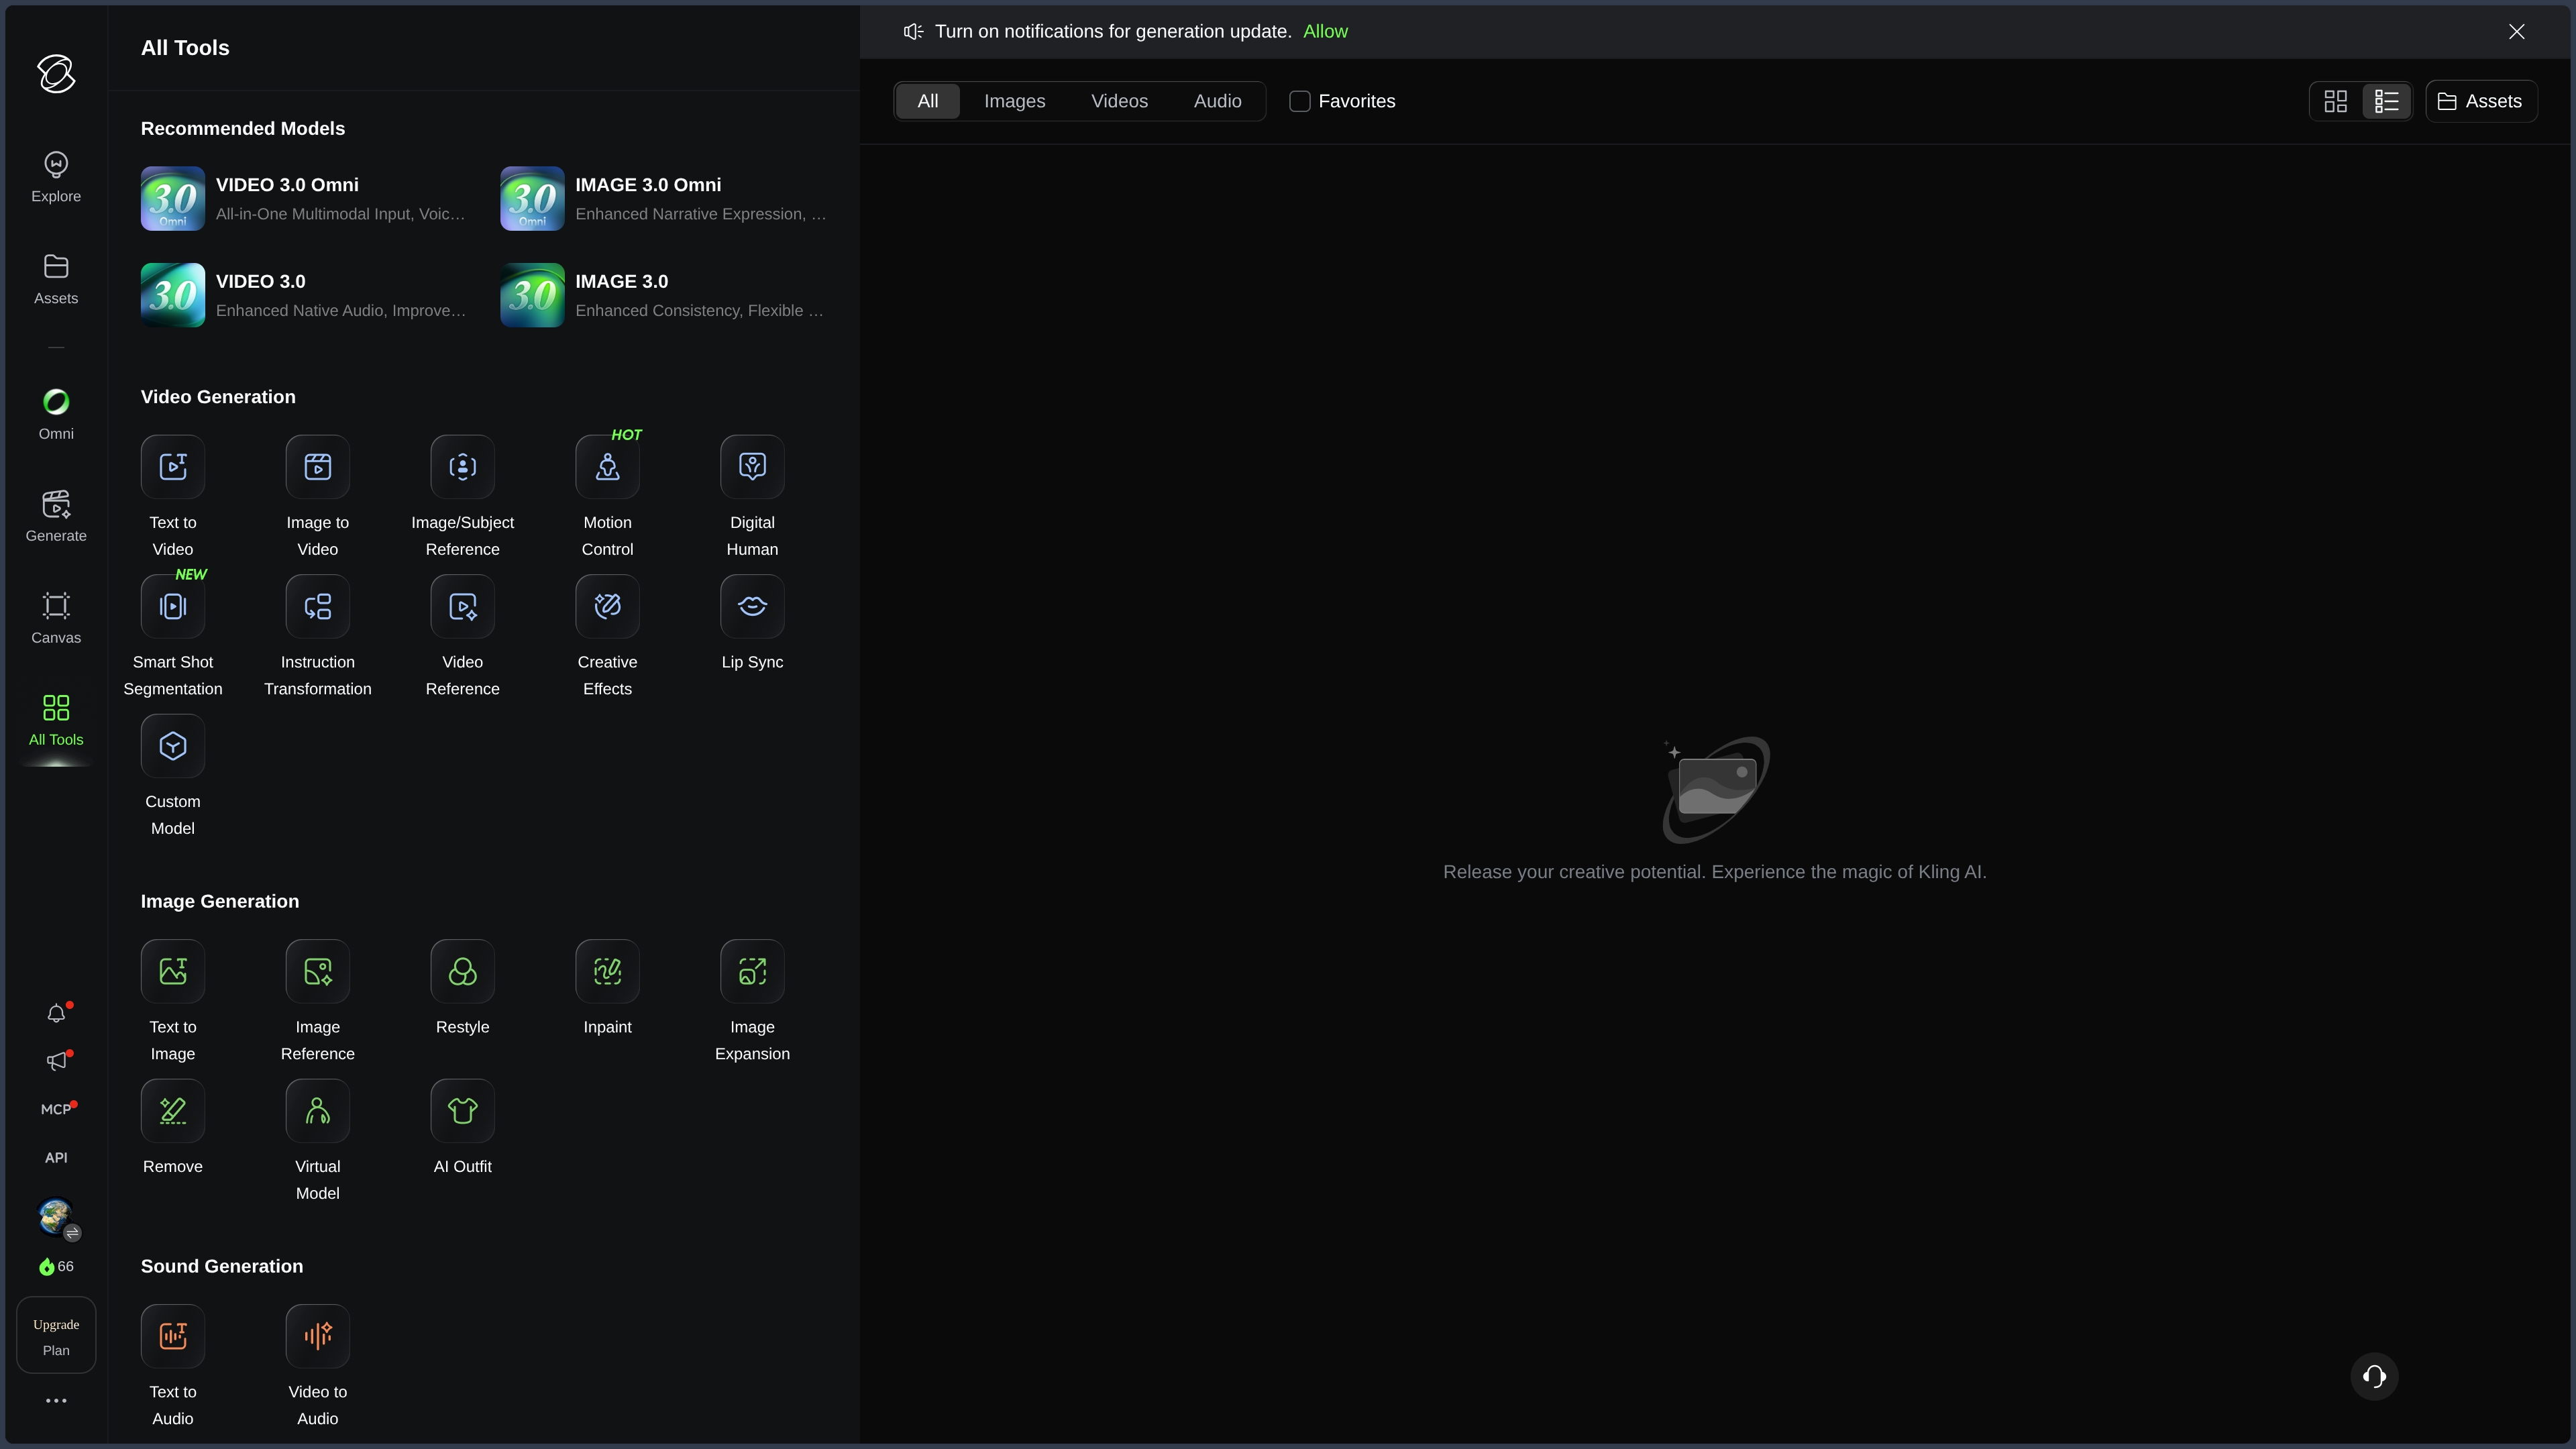Select the IMAGE 3.0 model card
Viewport: 2576px width, 1449px height.
[664, 295]
